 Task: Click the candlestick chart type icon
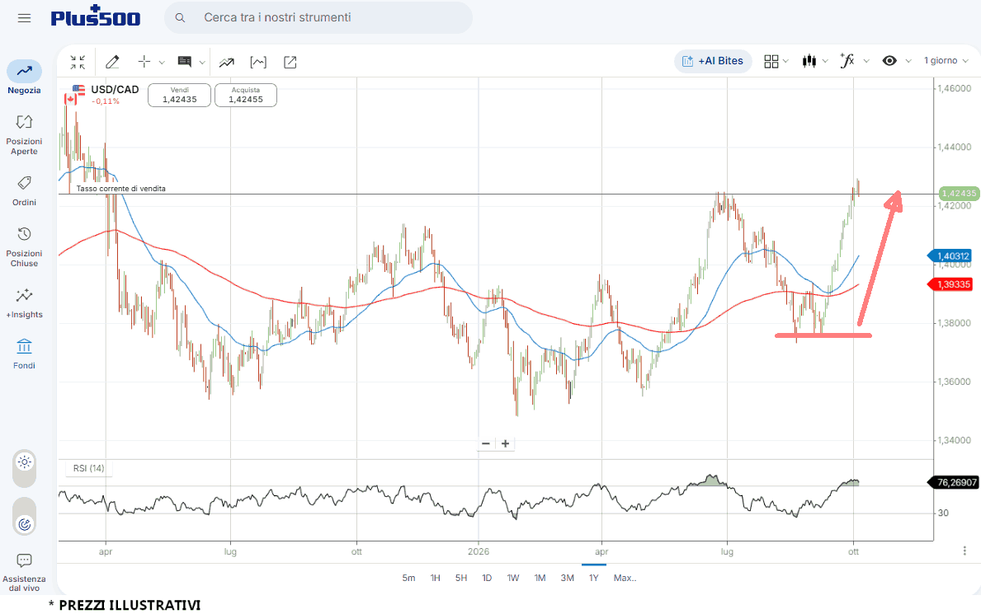(x=809, y=61)
